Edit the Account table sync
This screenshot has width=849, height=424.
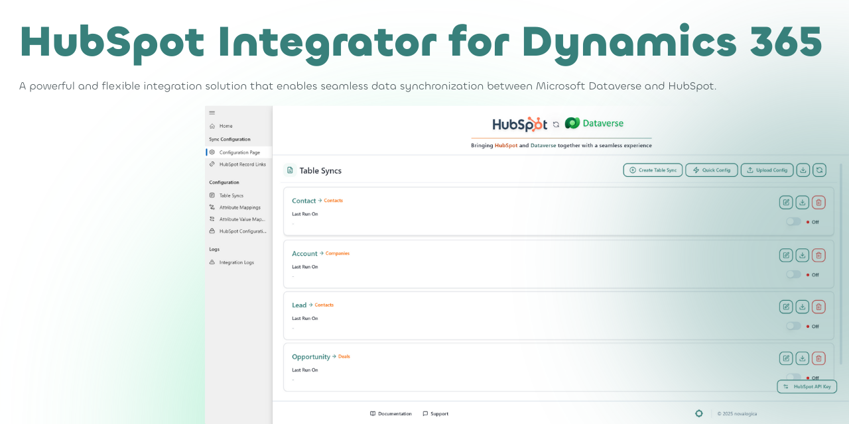click(786, 255)
